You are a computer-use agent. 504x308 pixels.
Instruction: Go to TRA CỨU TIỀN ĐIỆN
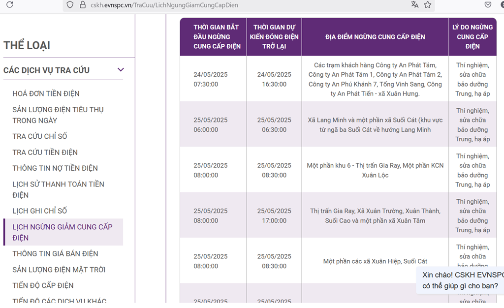coord(45,152)
